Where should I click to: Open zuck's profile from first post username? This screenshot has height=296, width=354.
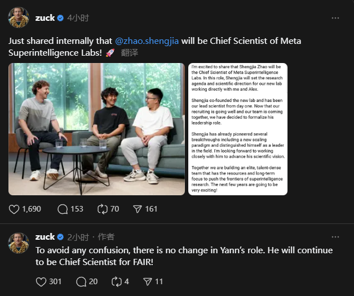point(45,18)
